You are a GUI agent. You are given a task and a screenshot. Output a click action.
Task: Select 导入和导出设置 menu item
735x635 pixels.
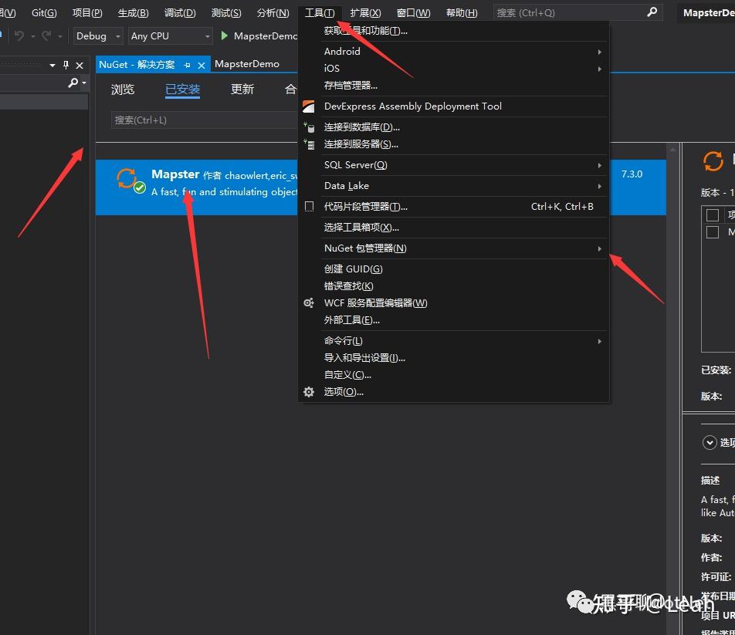(364, 358)
